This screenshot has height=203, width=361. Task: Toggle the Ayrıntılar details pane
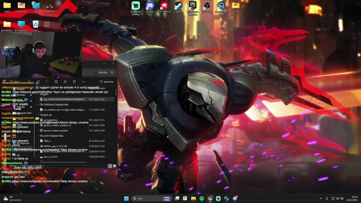(x=106, y=82)
